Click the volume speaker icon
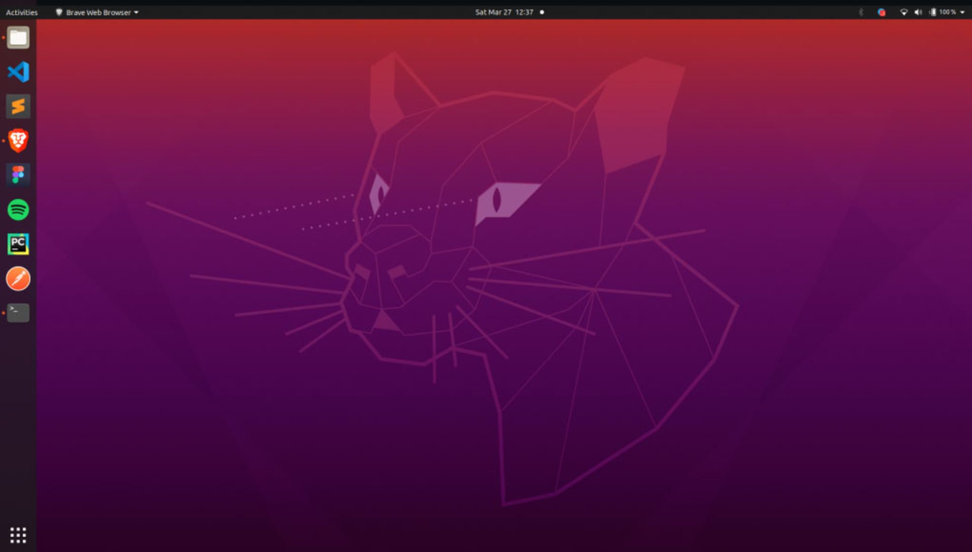Viewport: 972px width, 552px height. coord(918,12)
